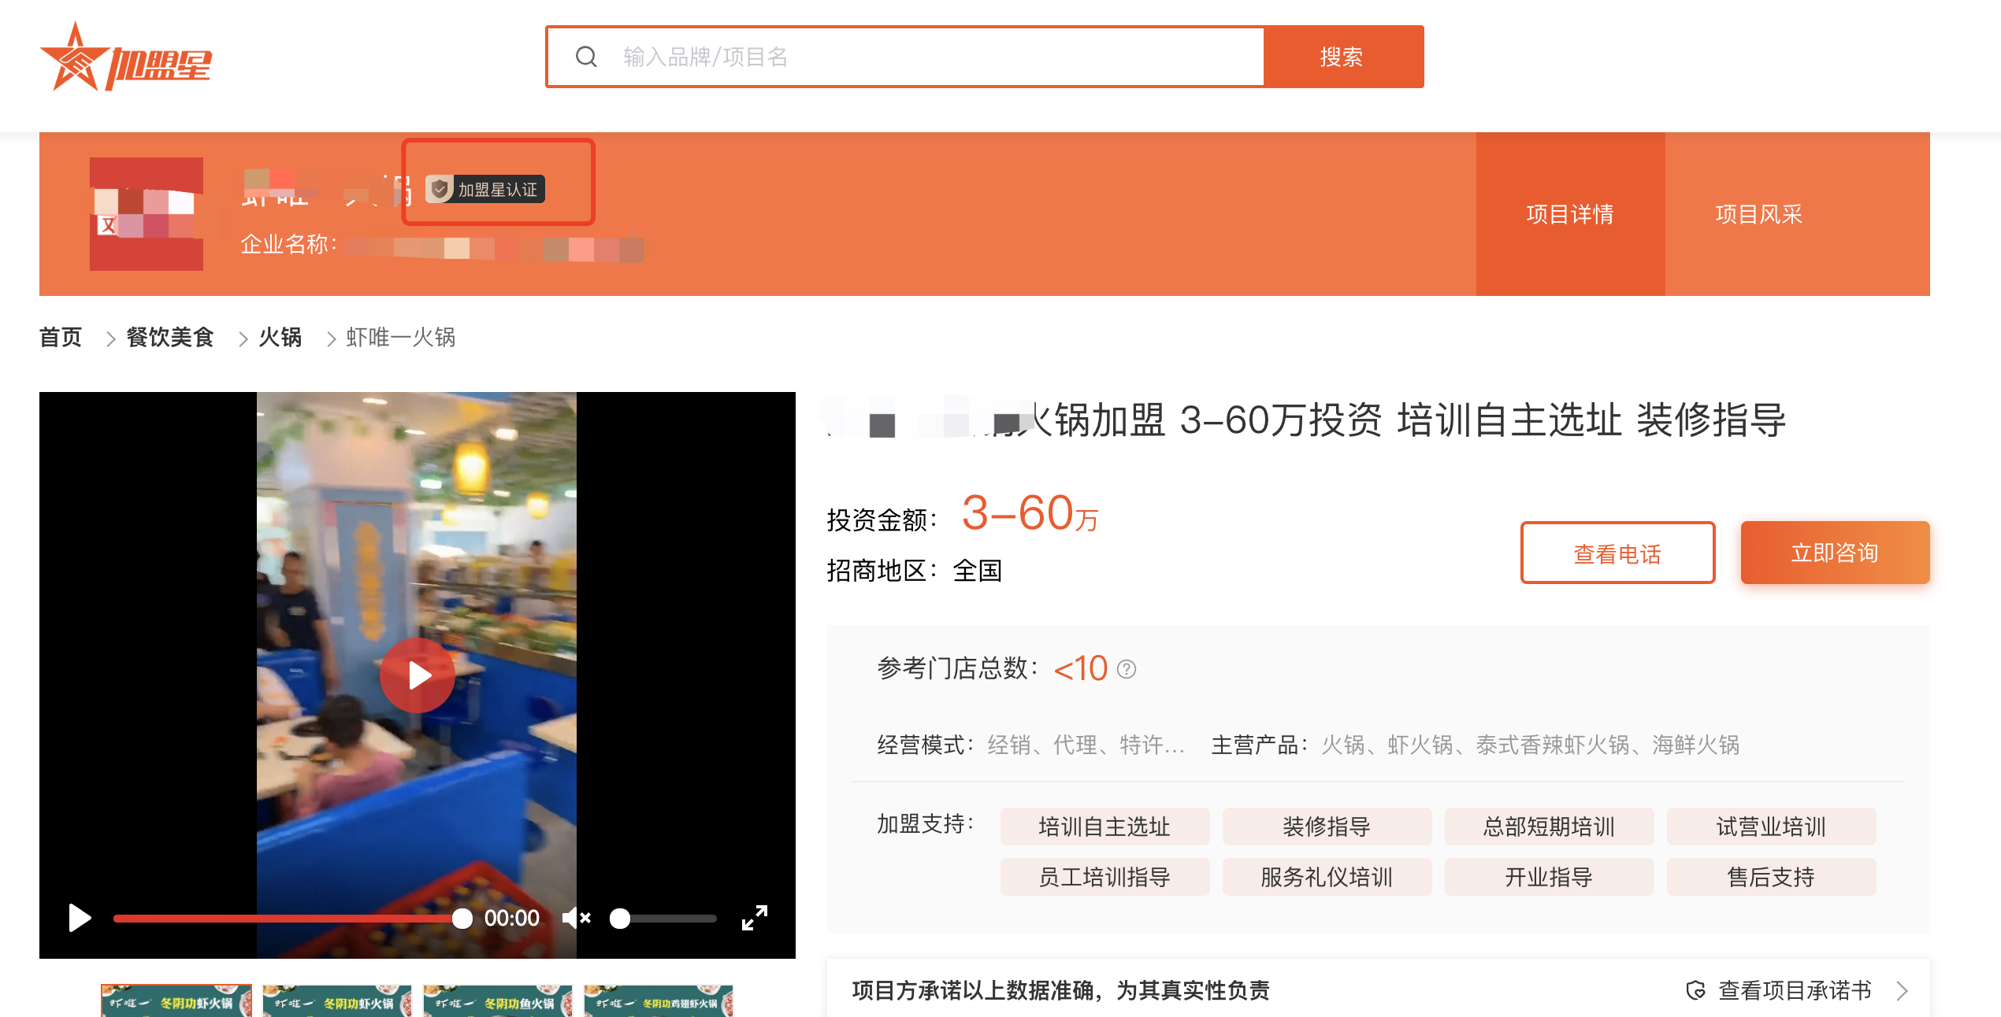Screen dimensions: 2001x1017
Task: Select the second 冬阴功虾火锅 thumbnail
Action: 337,1000
